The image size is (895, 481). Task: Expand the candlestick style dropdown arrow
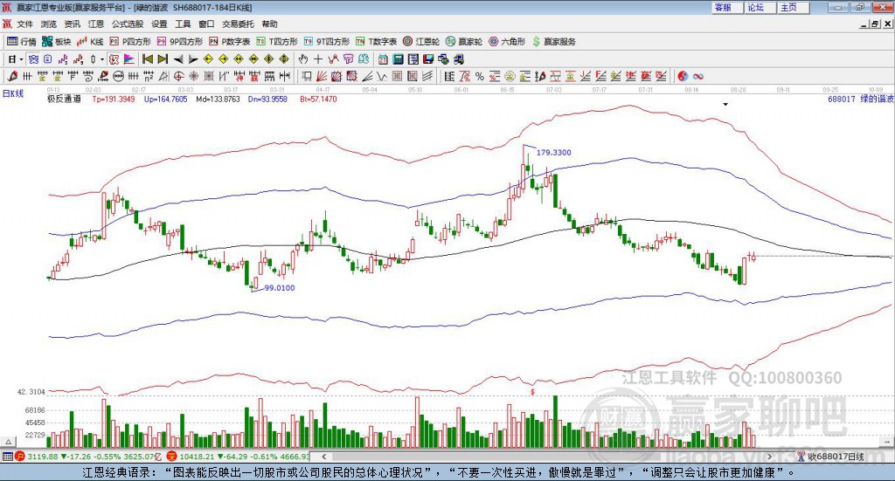point(102,59)
